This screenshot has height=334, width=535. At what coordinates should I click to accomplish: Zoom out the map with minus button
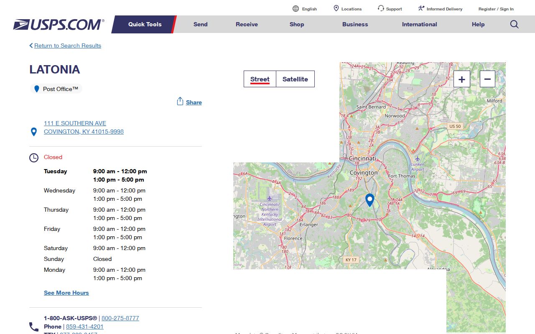tap(487, 79)
